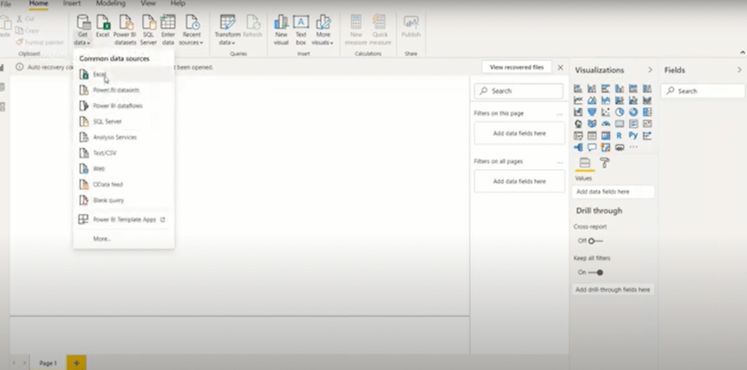Collapse the Fields pane chevron
This screenshot has height=370, width=747.
coord(735,70)
